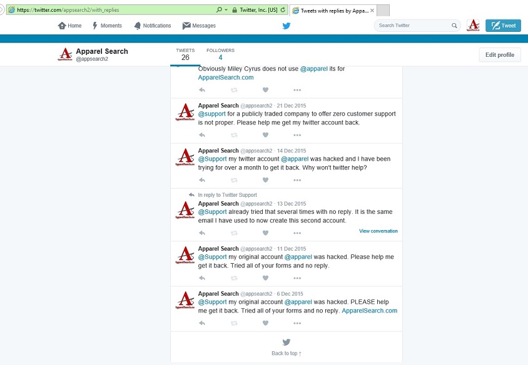Open the address bar search dropdown arrow
The image size is (528, 365).
point(226,10)
